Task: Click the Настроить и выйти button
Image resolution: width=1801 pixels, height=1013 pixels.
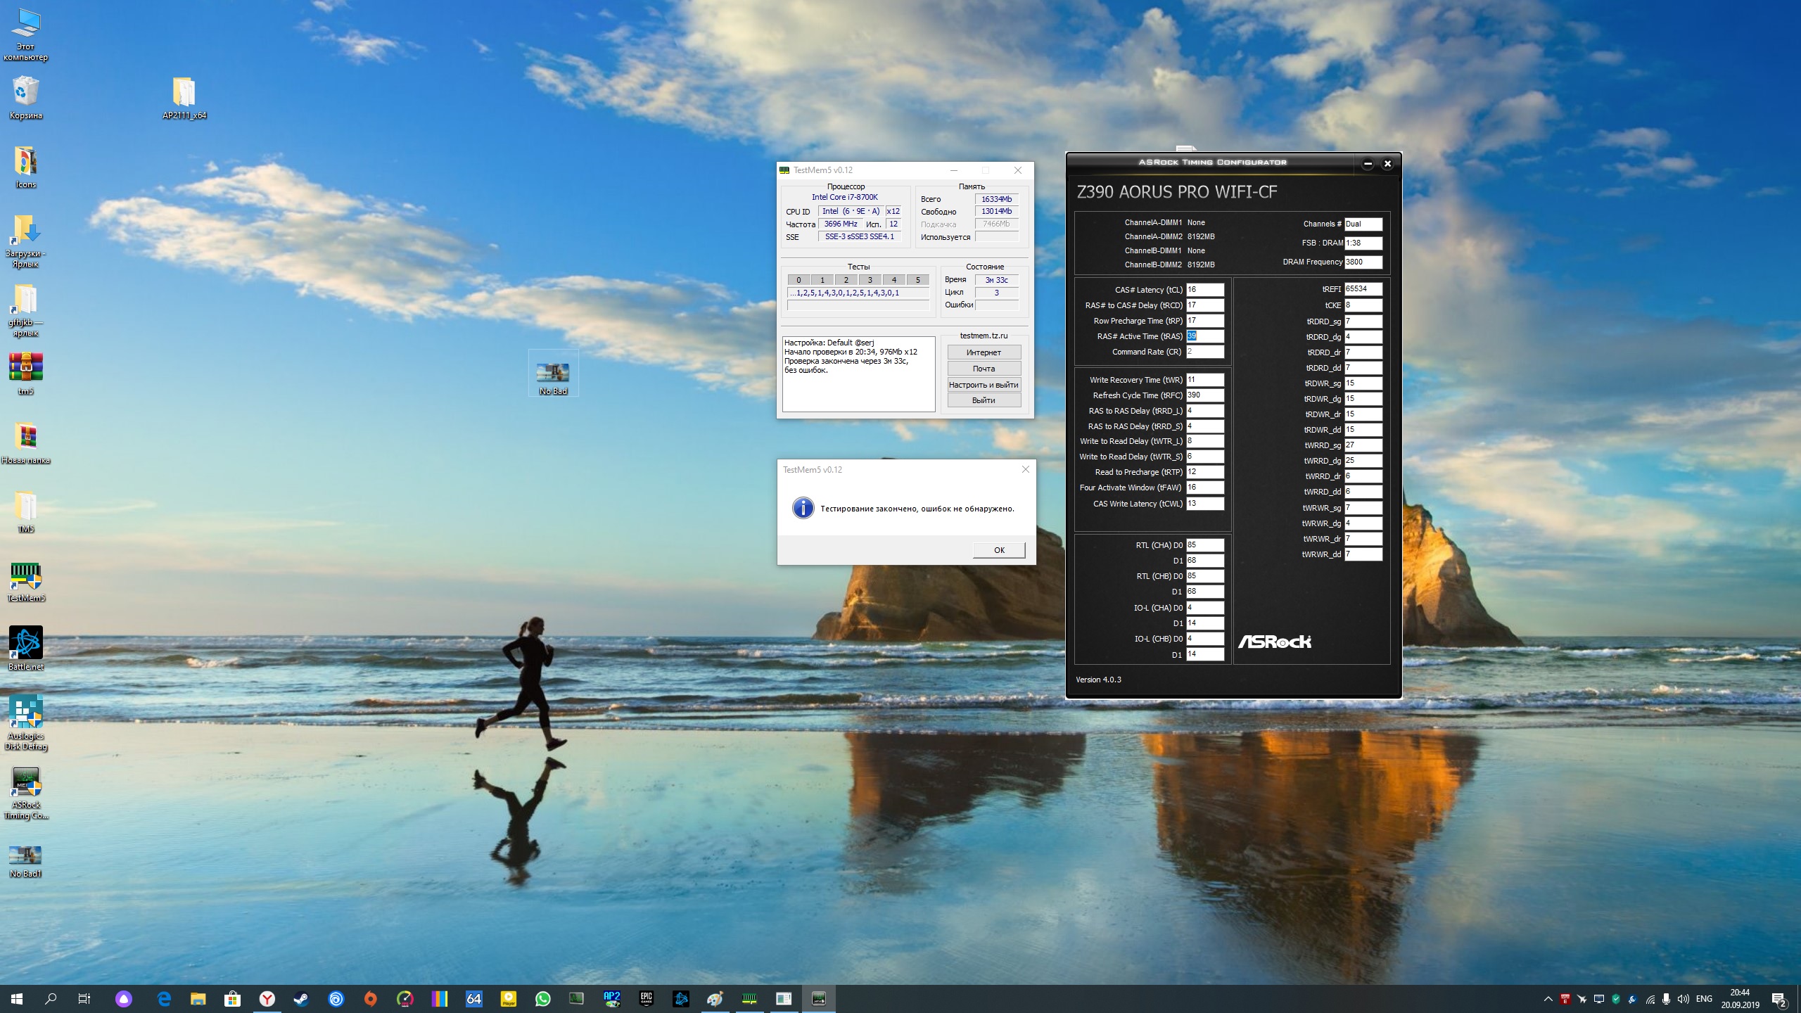Action: coord(984,385)
